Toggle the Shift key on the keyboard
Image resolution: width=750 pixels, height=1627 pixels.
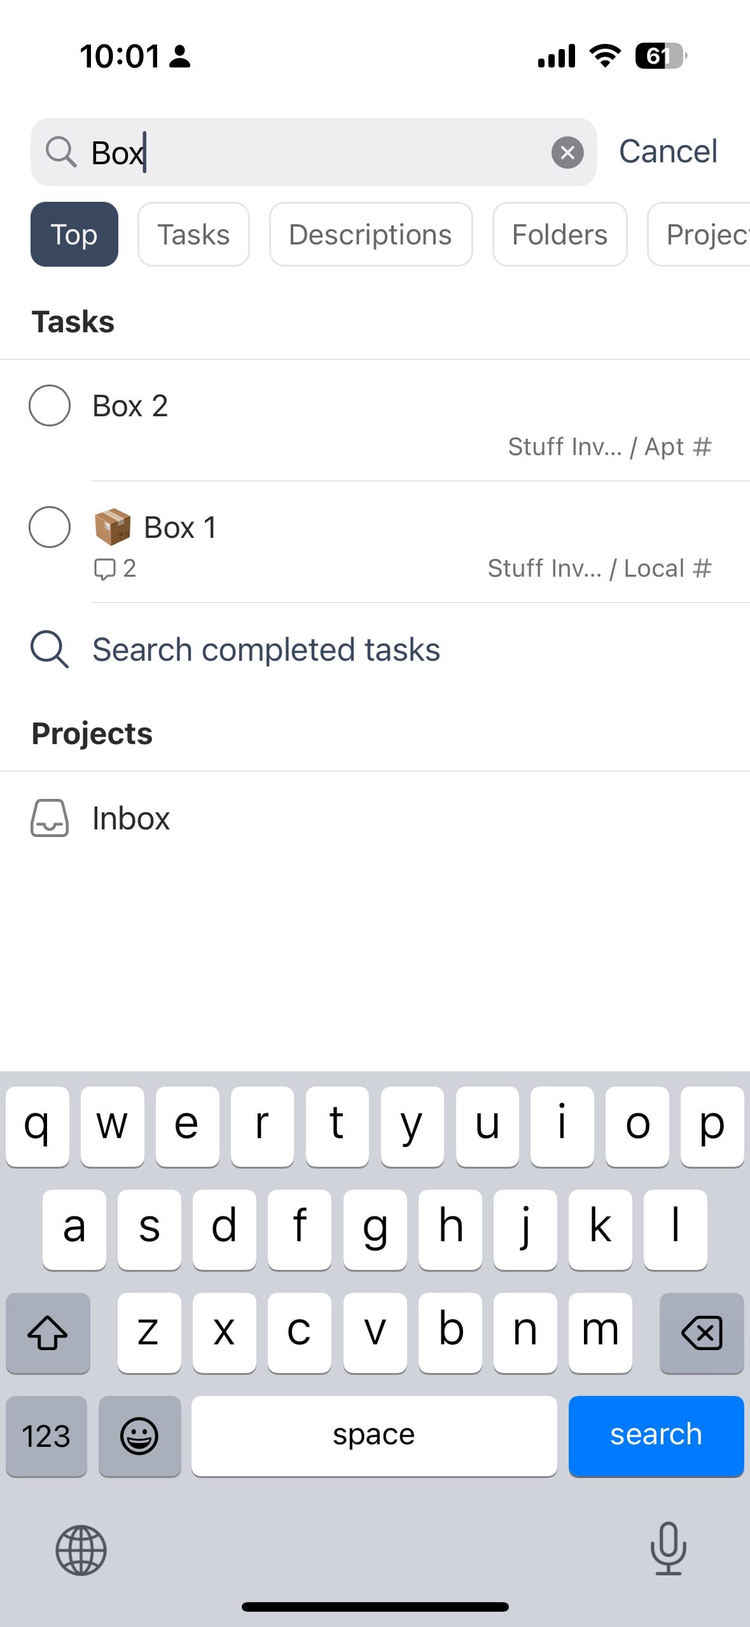coord(48,1333)
